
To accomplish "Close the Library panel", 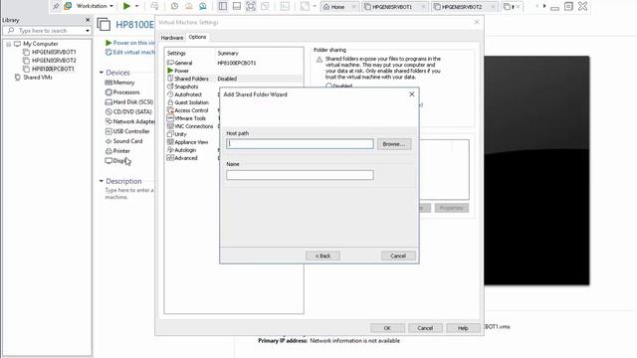I will (88, 20).
